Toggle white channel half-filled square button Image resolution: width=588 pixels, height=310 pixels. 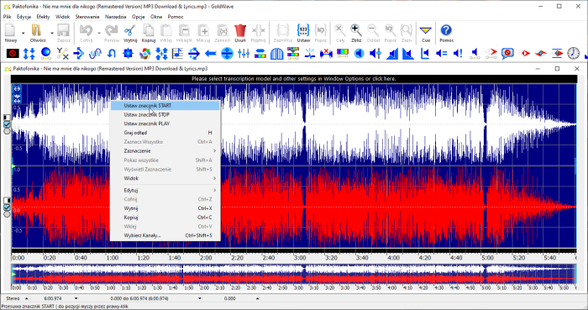coord(7,118)
